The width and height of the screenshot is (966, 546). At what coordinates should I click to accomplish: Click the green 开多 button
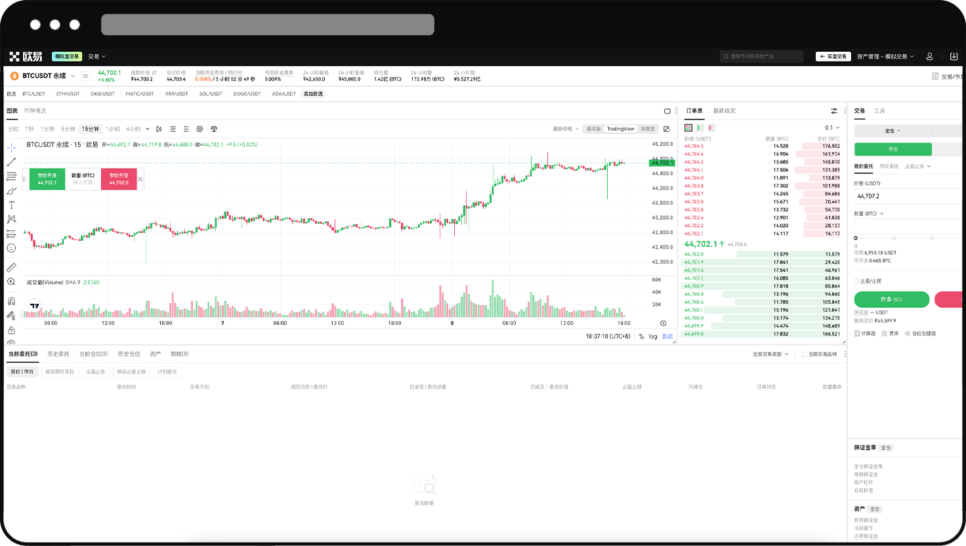point(891,299)
